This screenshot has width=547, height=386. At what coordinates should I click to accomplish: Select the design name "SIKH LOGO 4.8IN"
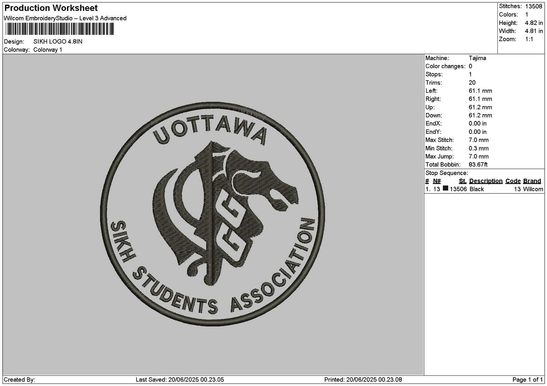click(58, 42)
